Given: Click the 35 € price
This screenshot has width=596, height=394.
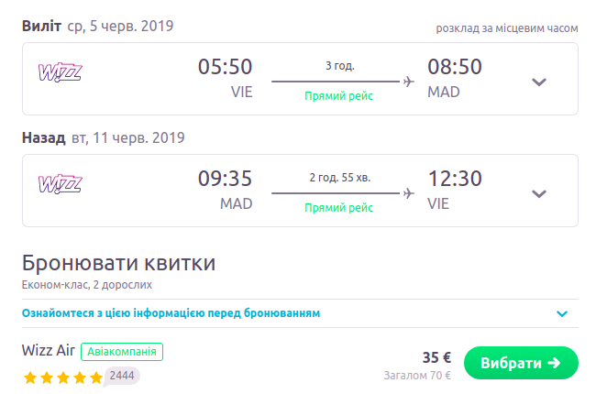Looking at the screenshot, I should pyautogui.click(x=436, y=358).
